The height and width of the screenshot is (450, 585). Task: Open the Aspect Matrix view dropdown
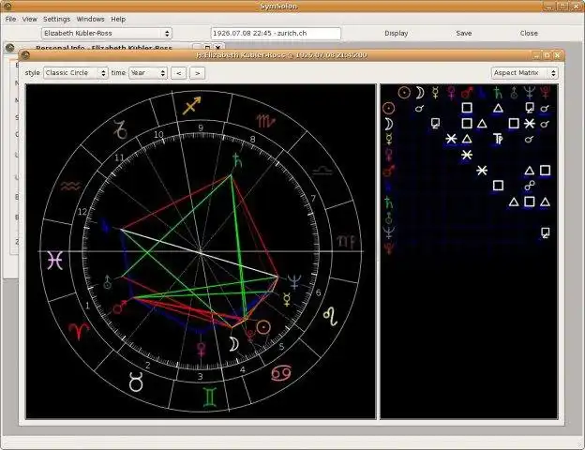525,73
